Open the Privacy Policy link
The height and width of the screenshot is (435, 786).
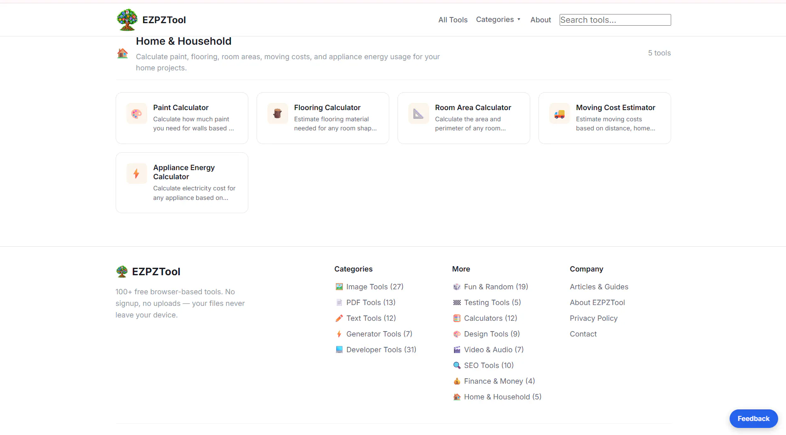(x=593, y=318)
